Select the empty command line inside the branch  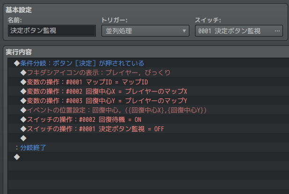coord(148,138)
